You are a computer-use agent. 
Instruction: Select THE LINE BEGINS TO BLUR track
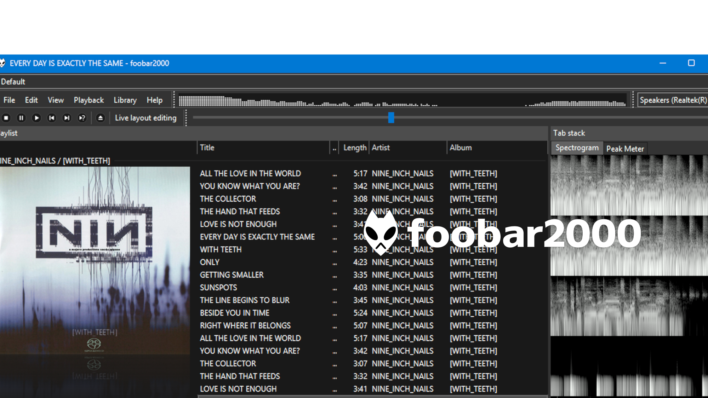pos(372,300)
